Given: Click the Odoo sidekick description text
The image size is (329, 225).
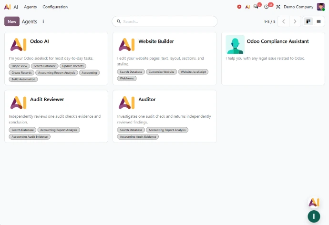Looking at the screenshot, I should 51,58.
